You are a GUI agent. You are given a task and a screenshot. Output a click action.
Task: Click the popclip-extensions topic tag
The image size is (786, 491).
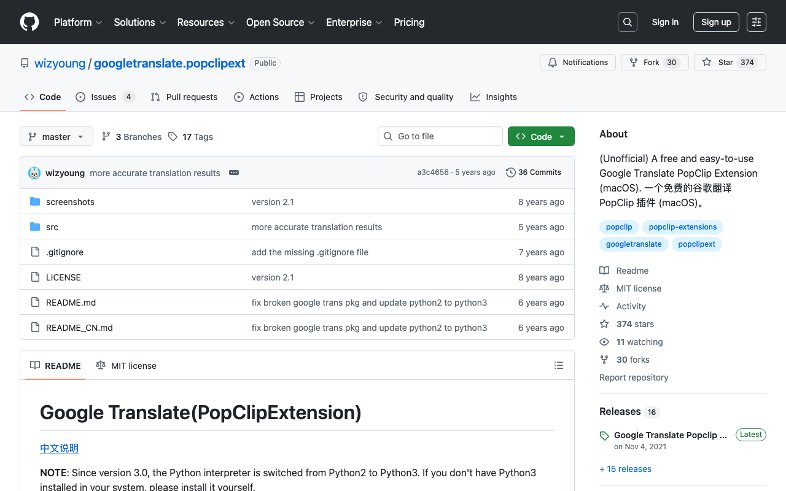click(x=683, y=227)
